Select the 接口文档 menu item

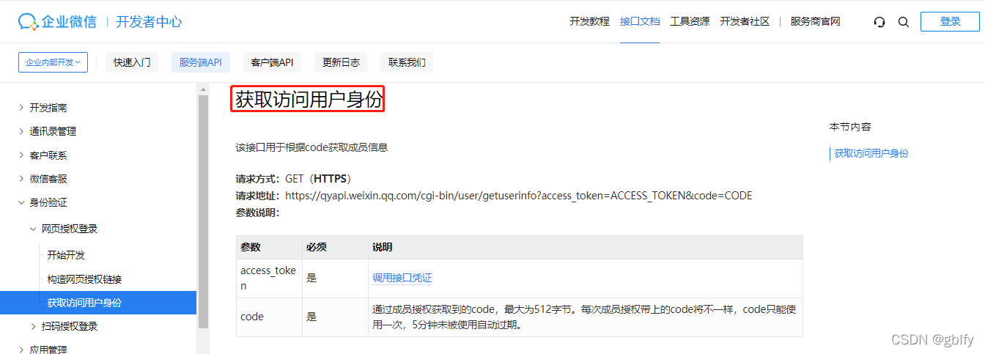640,21
